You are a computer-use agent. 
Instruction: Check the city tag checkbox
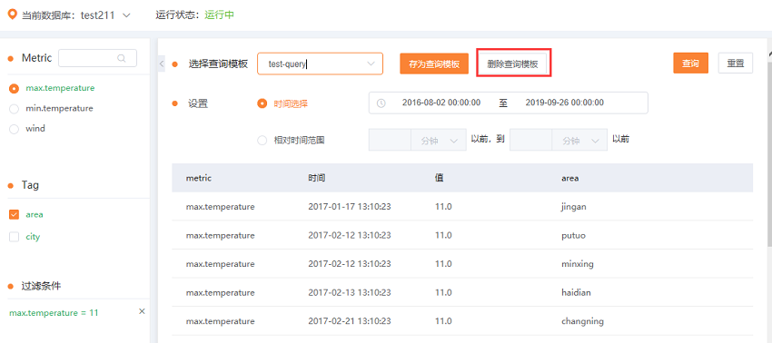point(15,237)
